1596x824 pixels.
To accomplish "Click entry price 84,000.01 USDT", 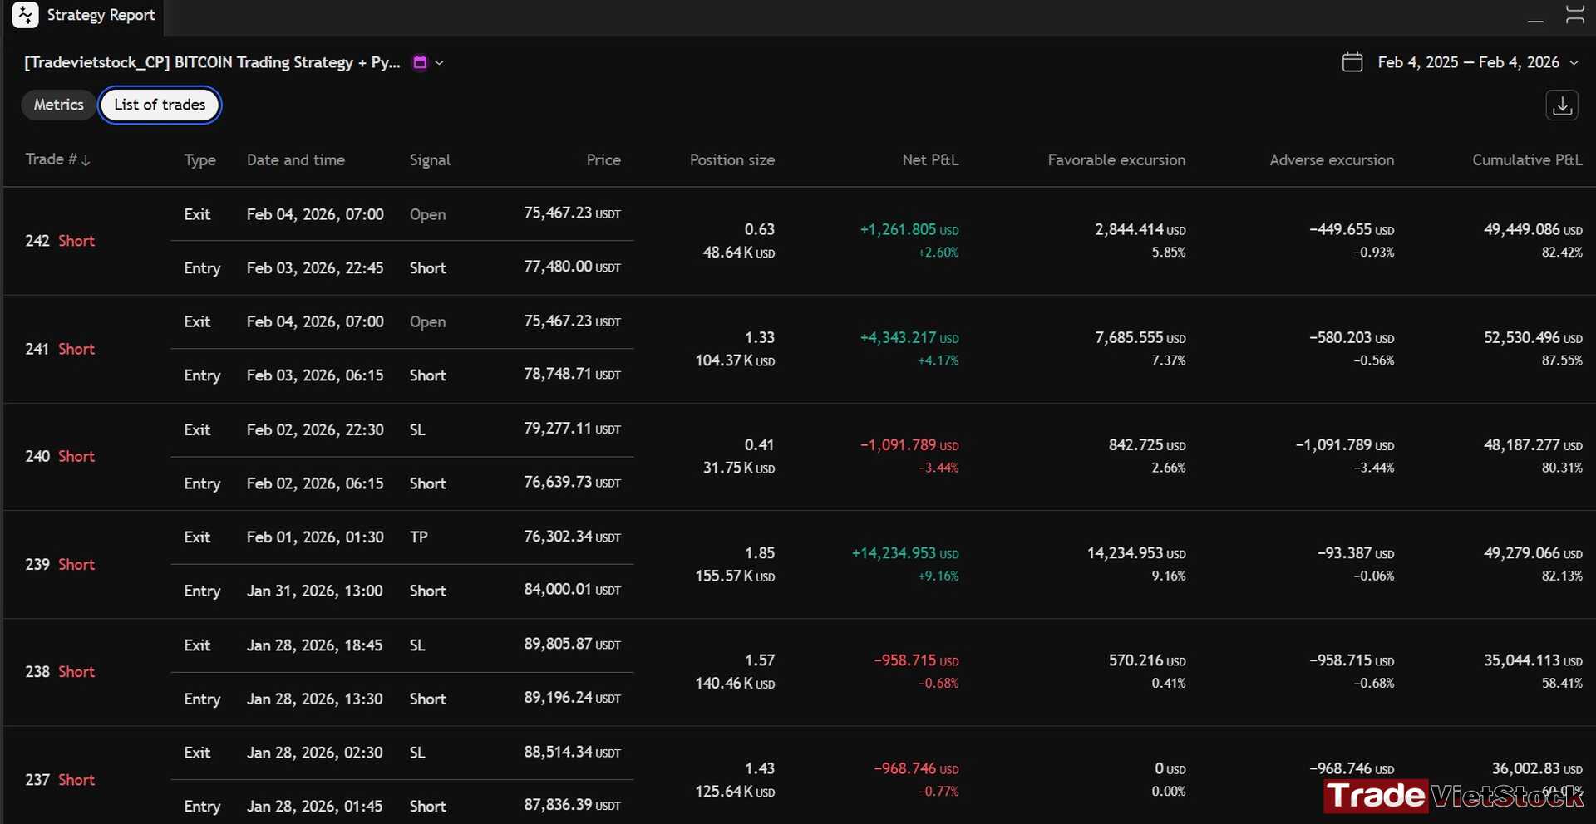I will point(572,590).
